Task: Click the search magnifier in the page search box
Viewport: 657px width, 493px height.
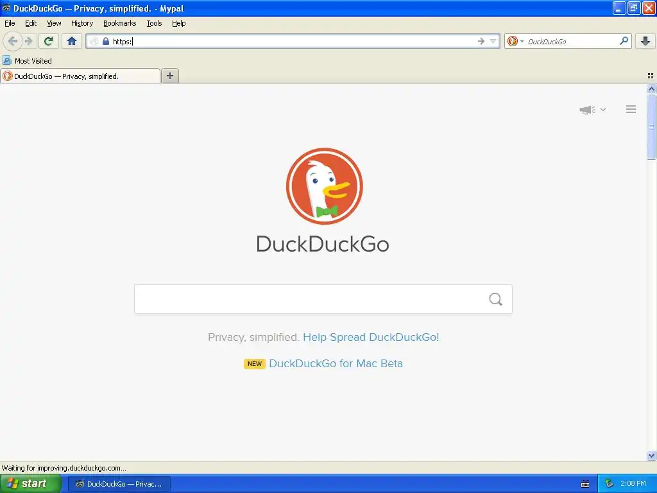Action: (496, 299)
